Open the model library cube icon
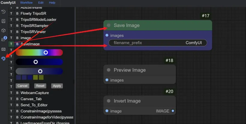This screenshot has width=246, height=124. click(3, 30)
